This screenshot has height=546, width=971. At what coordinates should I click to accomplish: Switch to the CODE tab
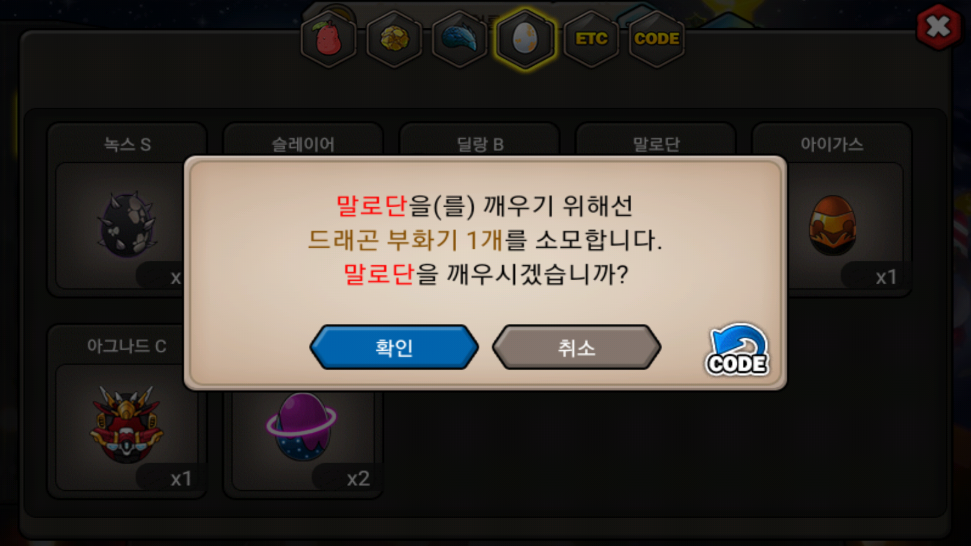[657, 39]
